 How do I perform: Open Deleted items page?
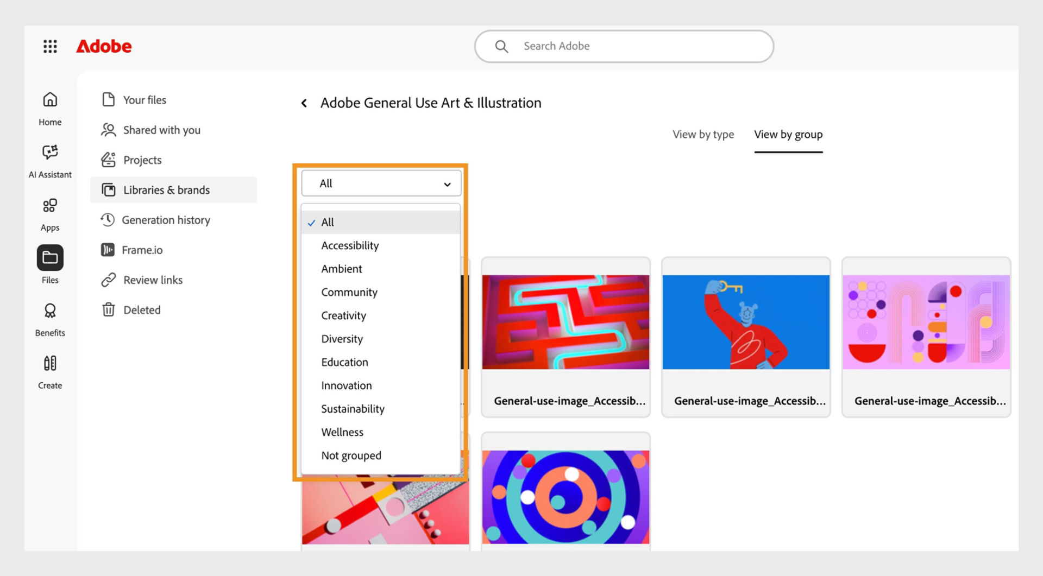point(142,310)
